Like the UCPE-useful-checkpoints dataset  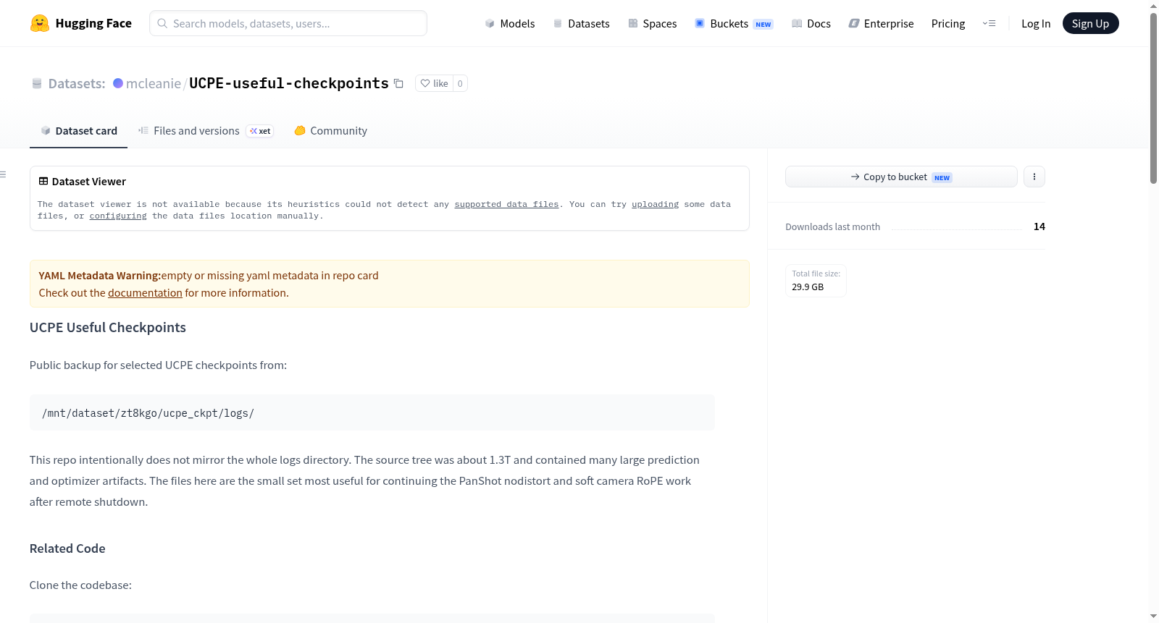[x=435, y=83]
